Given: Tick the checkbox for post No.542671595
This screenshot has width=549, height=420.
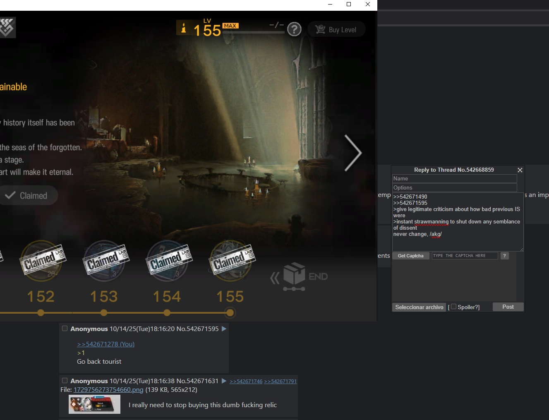Looking at the screenshot, I should [65, 329].
